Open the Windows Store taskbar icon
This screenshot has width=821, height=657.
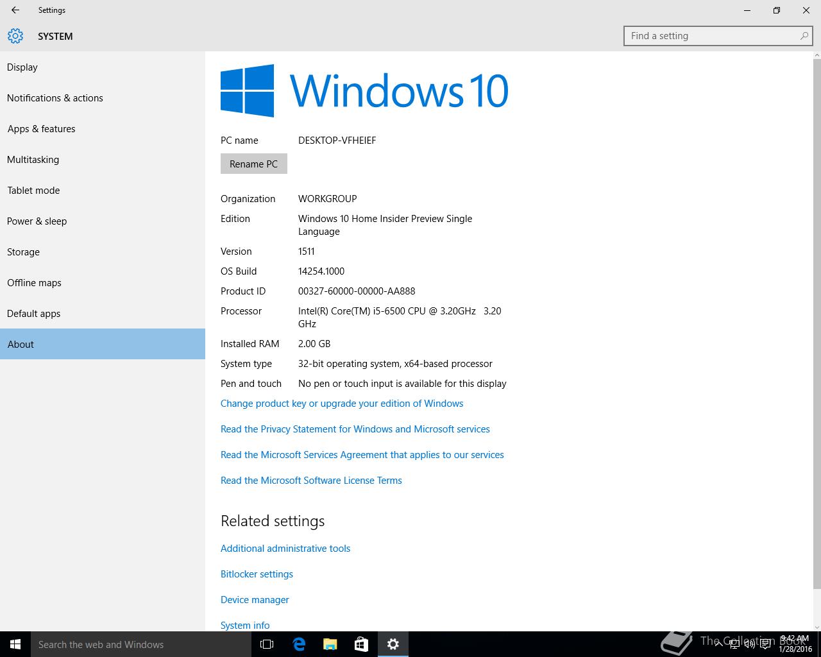(x=362, y=644)
